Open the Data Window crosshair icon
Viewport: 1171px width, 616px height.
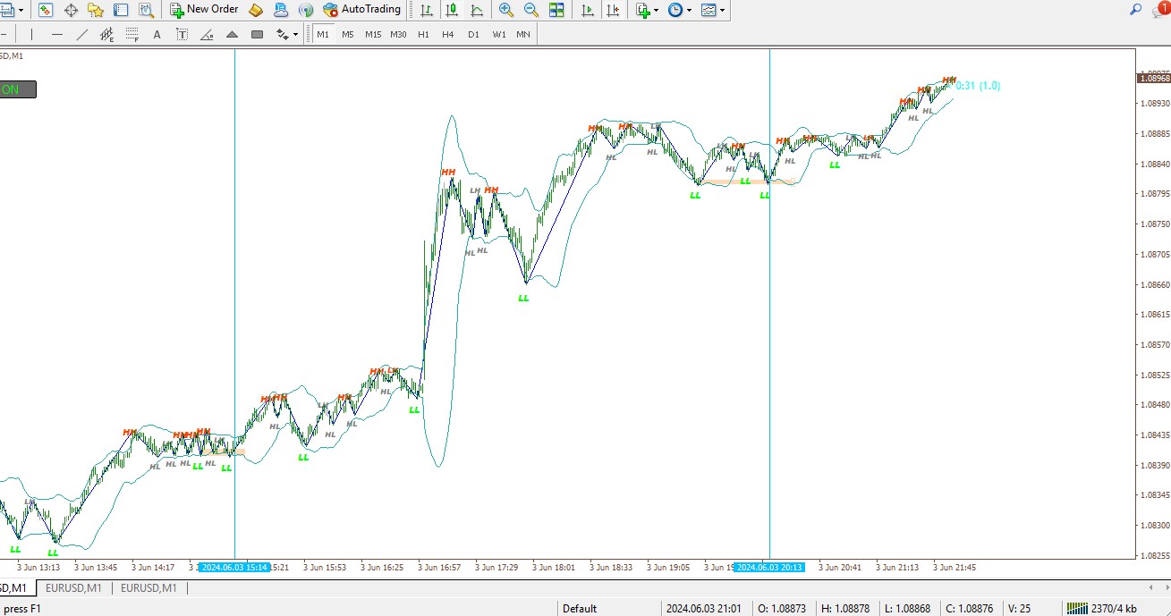pos(71,10)
